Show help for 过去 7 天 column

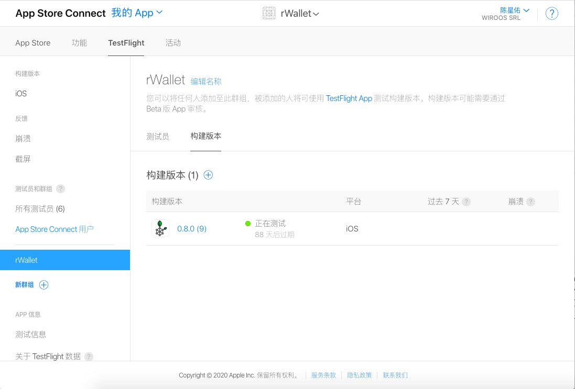pyautogui.click(x=466, y=202)
